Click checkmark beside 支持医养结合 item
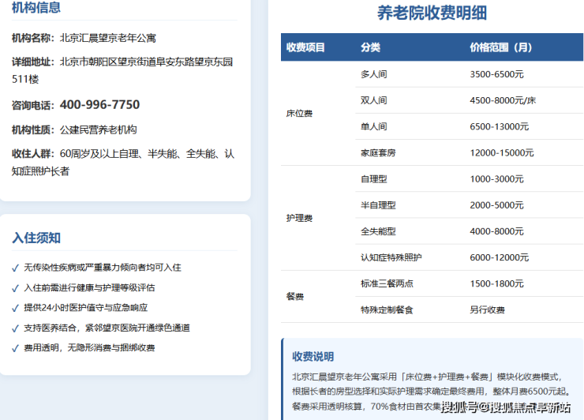This screenshot has width=584, height=420. [x=15, y=328]
